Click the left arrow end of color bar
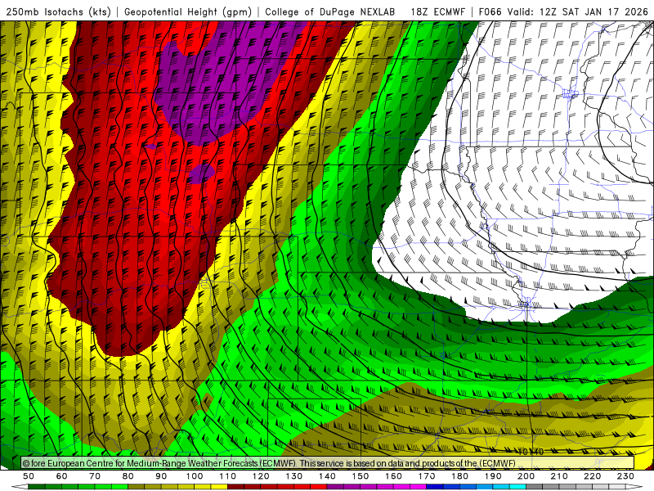This screenshot has width=654, height=491. point(20,487)
